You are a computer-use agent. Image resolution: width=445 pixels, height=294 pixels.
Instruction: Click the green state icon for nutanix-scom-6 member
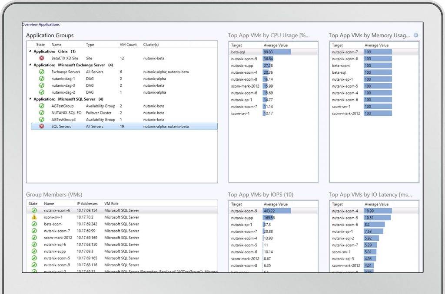34,210
